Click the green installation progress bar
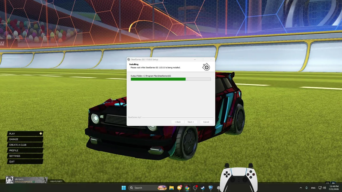Image resolution: width=342 pixels, height=192 pixels. point(171,79)
